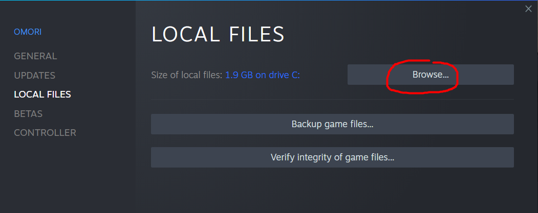This screenshot has width=538, height=213.
Task: Go to the BETAS tab
Action: point(28,114)
